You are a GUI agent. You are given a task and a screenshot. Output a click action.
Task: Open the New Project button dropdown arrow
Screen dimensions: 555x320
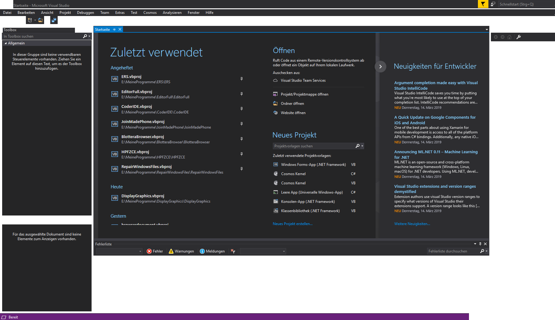click(x=35, y=20)
